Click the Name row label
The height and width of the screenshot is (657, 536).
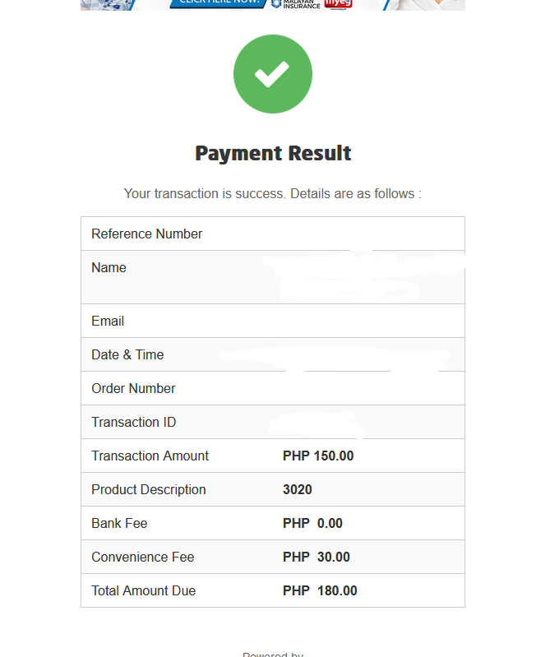pos(109,268)
